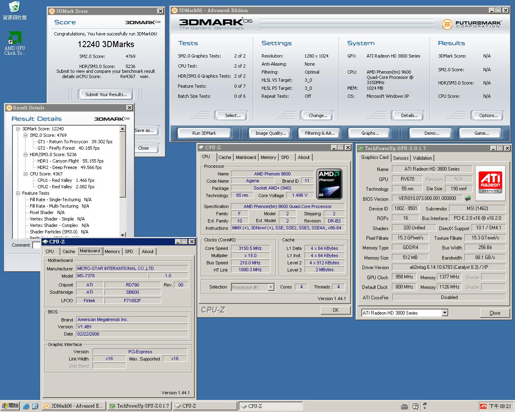This screenshot has height=412, width=515.
Task: Open the AMD GPU Clock Tool shortcut
Action: pos(15,43)
